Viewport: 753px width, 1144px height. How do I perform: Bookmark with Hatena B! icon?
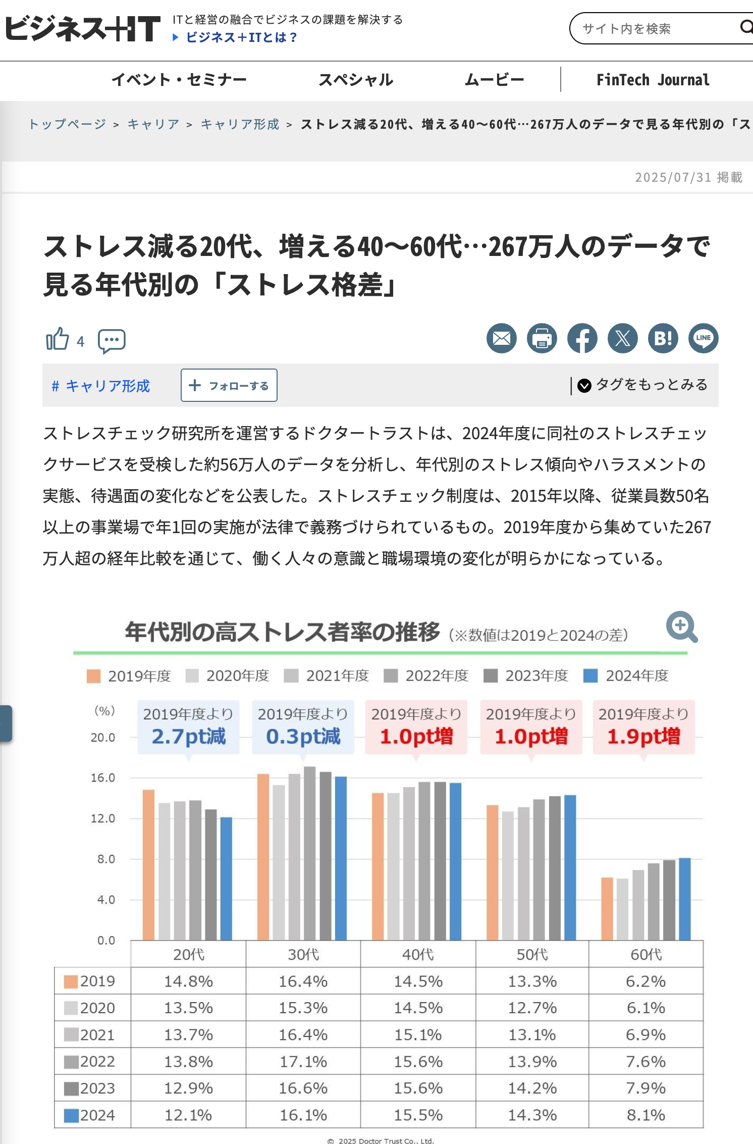pyautogui.click(x=663, y=338)
